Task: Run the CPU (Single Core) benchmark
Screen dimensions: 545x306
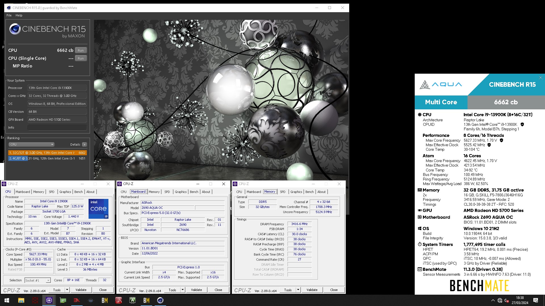Action: coord(81,58)
